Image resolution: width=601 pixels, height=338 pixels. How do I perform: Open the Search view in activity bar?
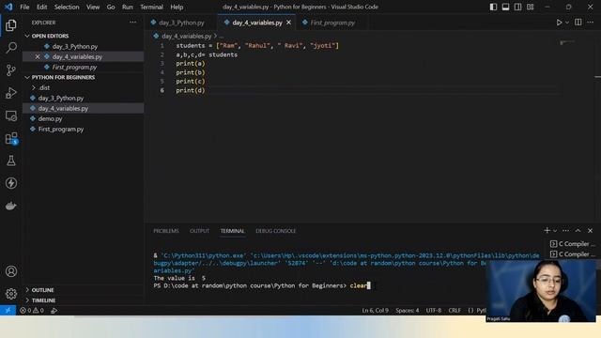[x=11, y=48]
